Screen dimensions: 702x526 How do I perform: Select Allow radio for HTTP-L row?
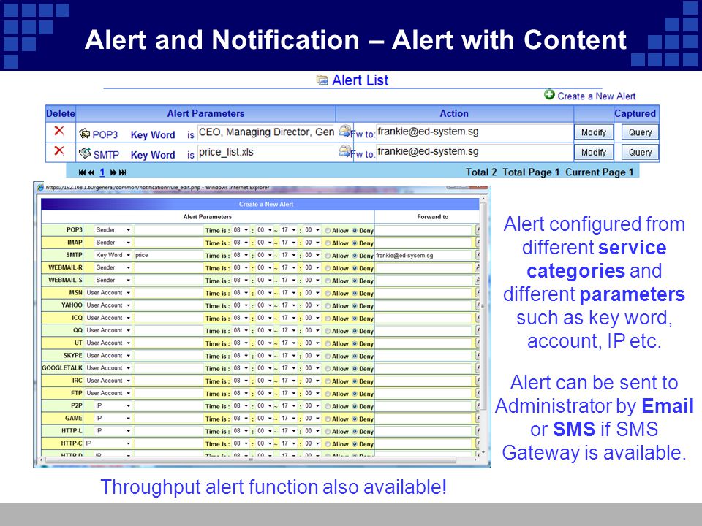[328, 431]
